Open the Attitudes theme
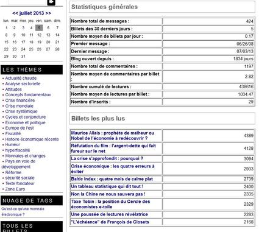The height and width of the screenshot is (232, 259). [13, 90]
